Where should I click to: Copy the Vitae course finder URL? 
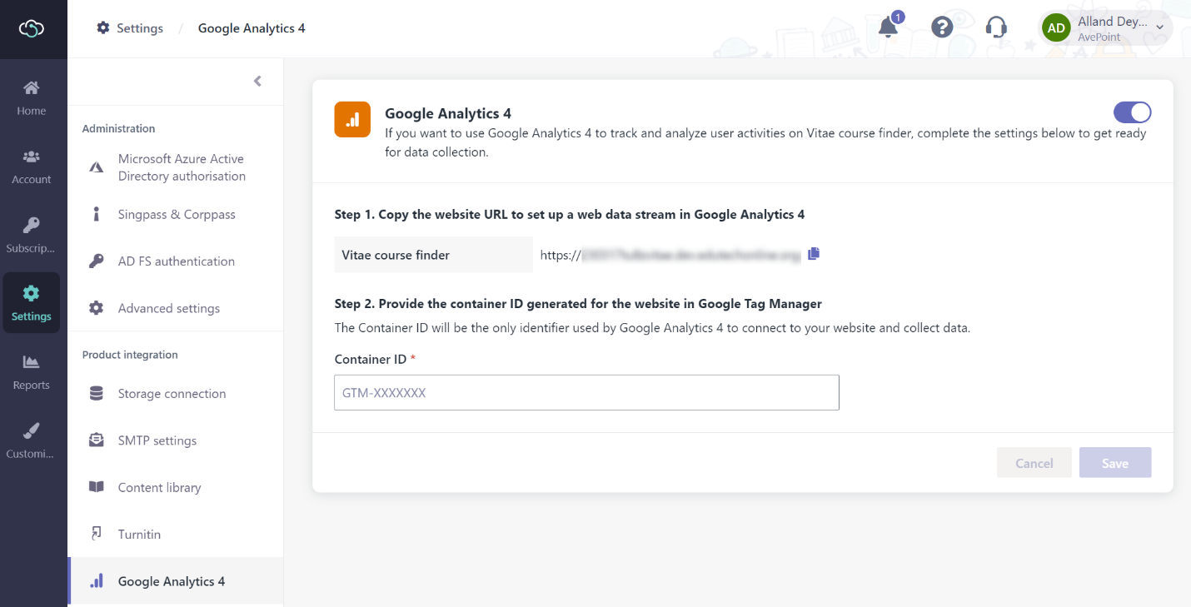point(814,254)
